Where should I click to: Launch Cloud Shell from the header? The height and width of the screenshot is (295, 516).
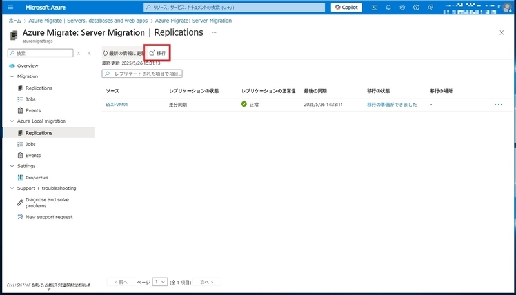(x=374, y=7)
